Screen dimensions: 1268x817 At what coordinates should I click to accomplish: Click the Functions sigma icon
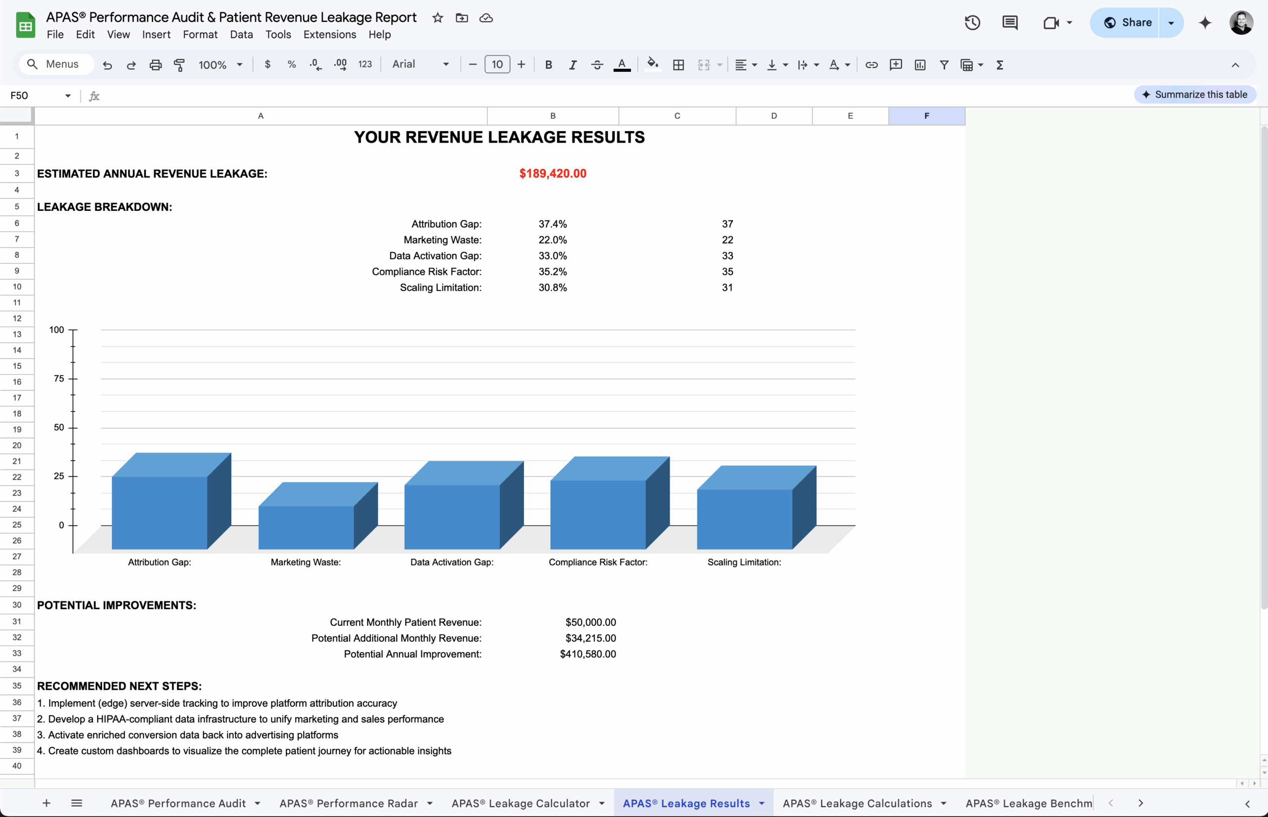(1000, 65)
